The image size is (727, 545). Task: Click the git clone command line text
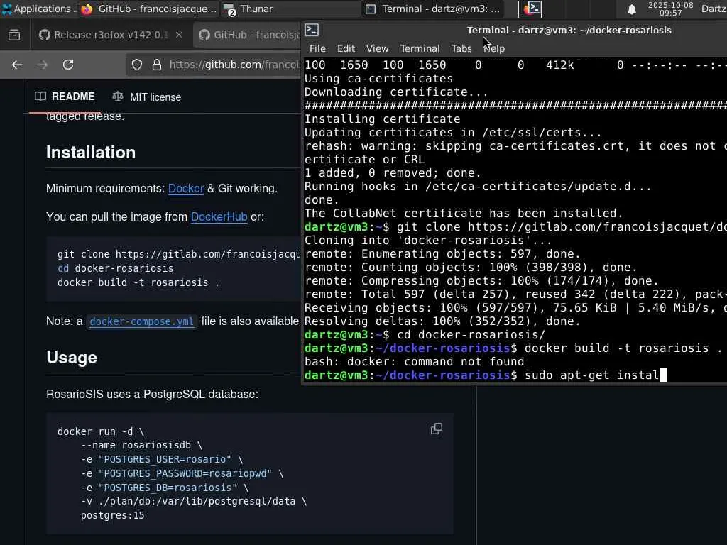179,254
